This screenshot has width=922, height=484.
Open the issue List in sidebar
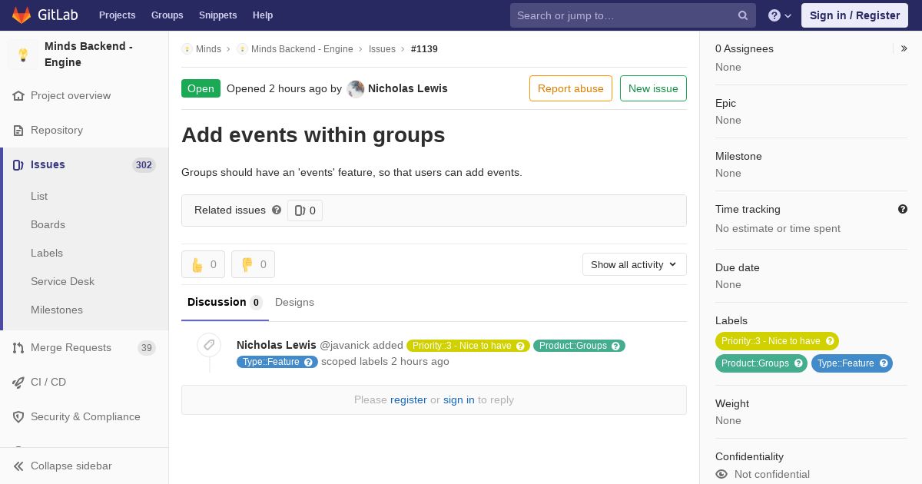pyautogui.click(x=39, y=196)
